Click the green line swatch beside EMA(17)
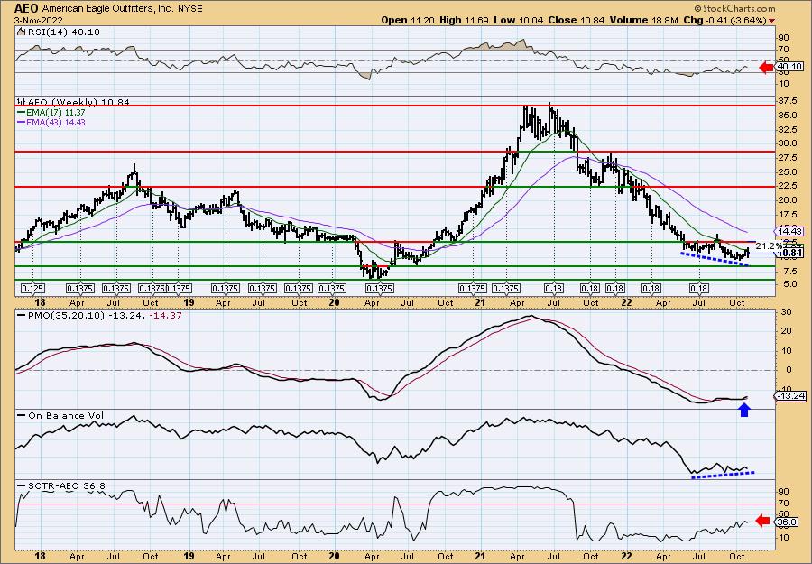Screen dimensions: 812x564 [x=22, y=113]
